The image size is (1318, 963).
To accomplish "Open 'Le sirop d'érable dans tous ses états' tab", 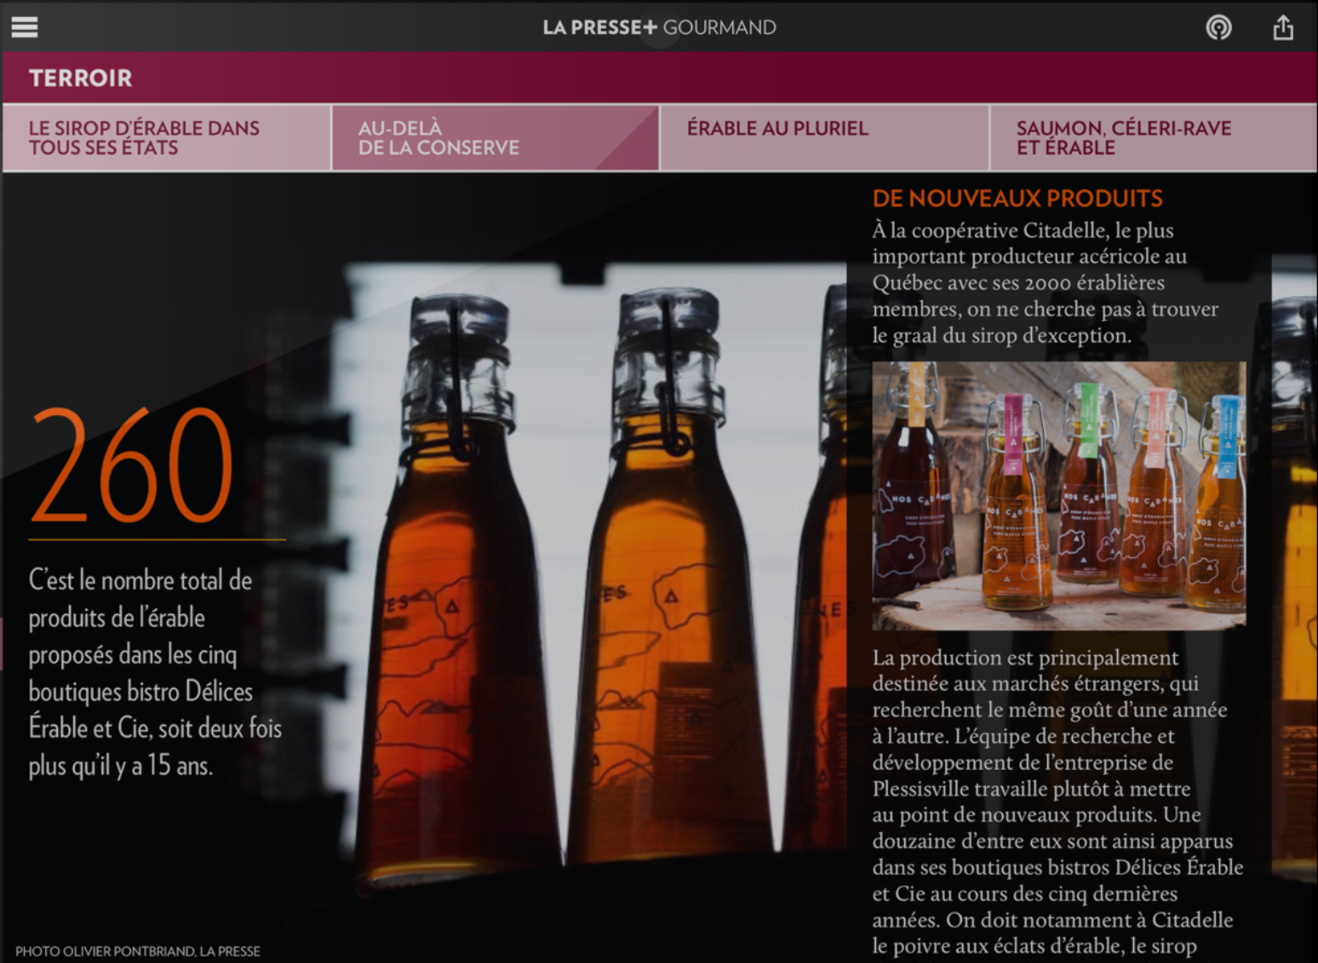I will (x=166, y=138).
